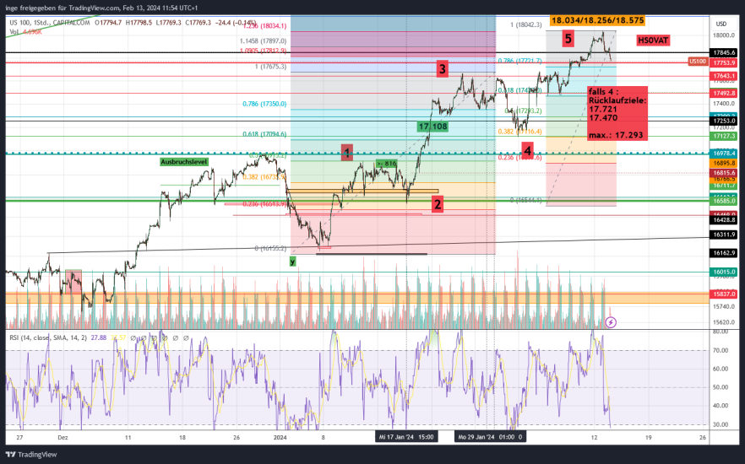Click the Vol indicator legend
The height and width of the screenshot is (464, 745).
19,30
